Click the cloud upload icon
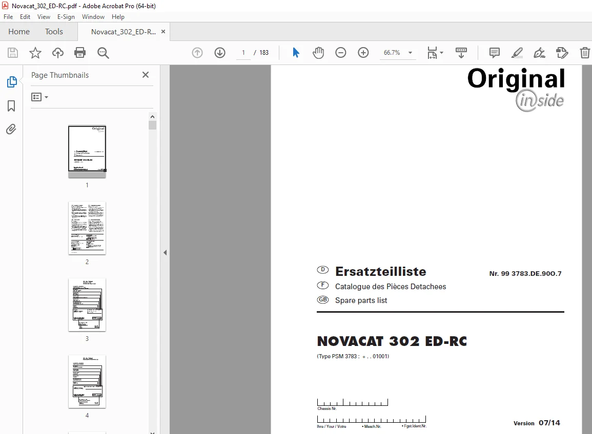This screenshot has width=592, height=434. 58,53
